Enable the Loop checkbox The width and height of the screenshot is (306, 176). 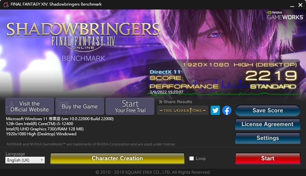(x=191, y=158)
